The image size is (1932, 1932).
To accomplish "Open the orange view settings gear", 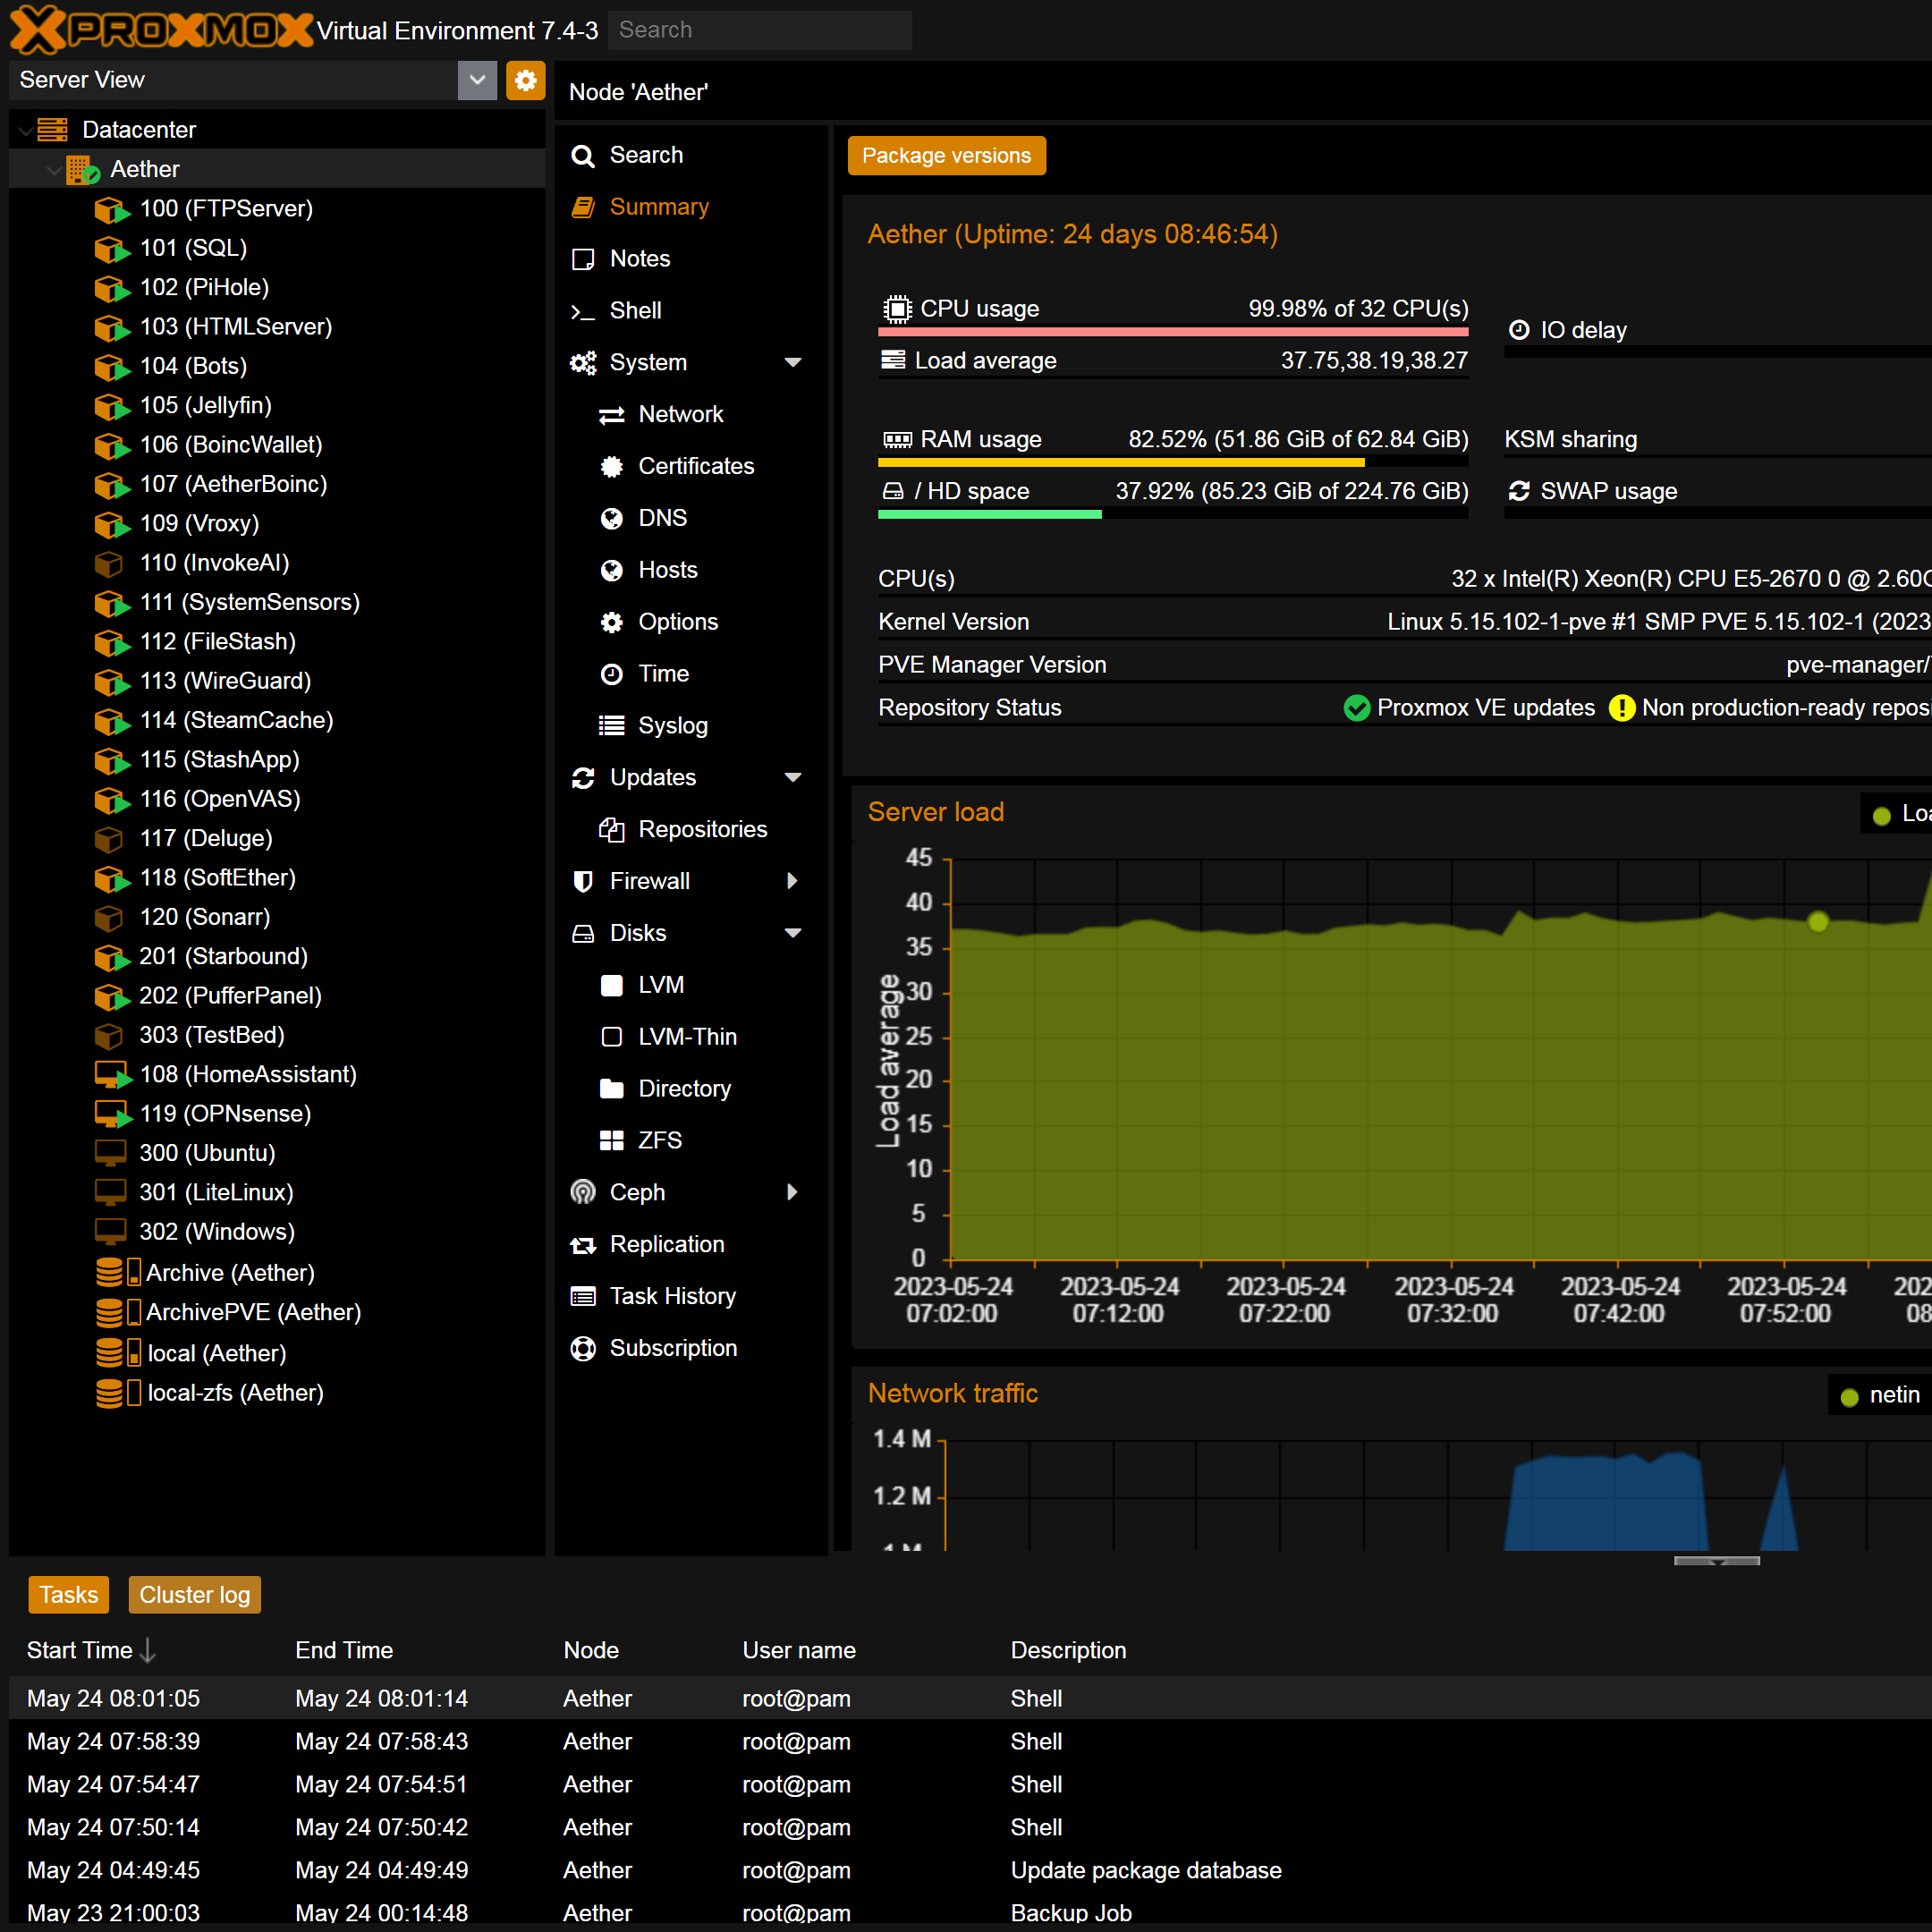I will (526, 80).
